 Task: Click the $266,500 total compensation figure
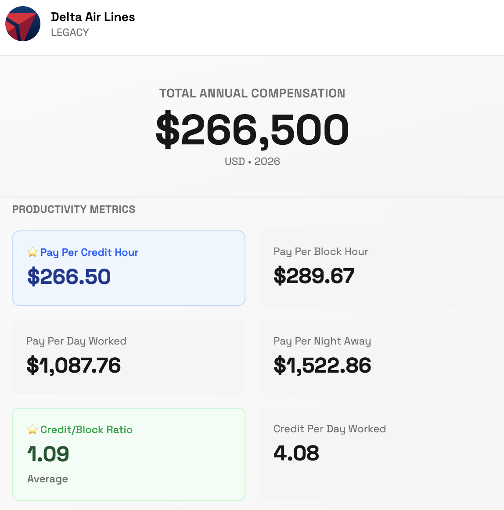click(252, 129)
